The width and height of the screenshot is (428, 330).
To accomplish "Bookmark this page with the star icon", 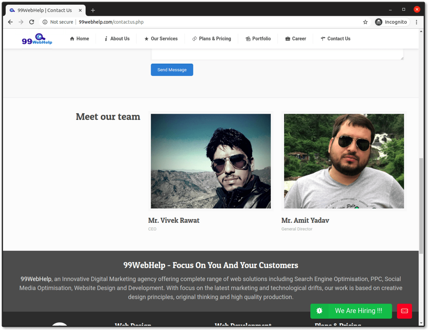I will pos(365,22).
